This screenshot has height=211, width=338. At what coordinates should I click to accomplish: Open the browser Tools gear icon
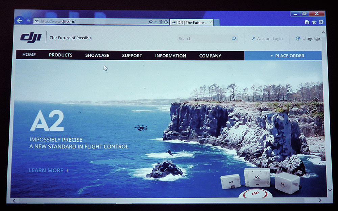pos(321,22)
